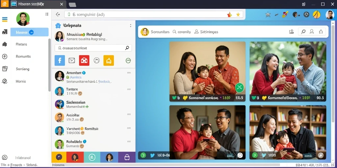This screenshot has width=337, height=168.
Task: Open options dots for Arumitant row
Action: 129,73
